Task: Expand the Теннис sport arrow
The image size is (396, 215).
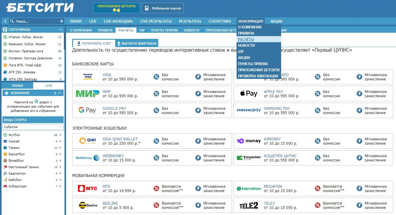Action: coord(60,148)
